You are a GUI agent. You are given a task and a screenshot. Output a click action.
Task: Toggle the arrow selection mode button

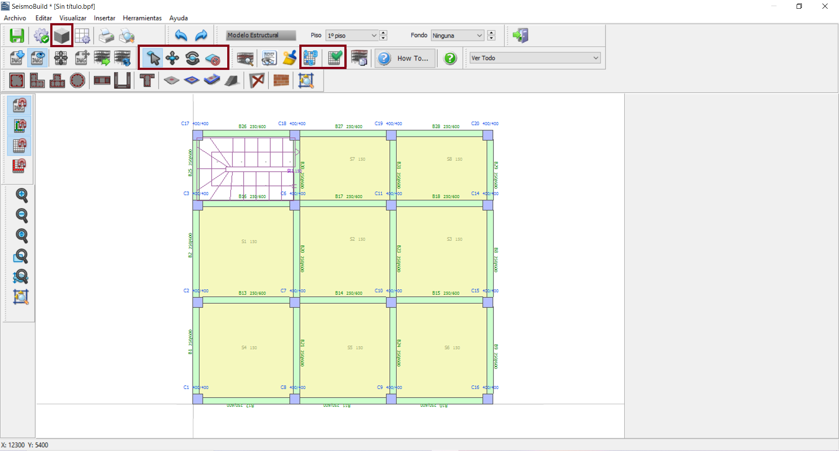tap(153, 58)
